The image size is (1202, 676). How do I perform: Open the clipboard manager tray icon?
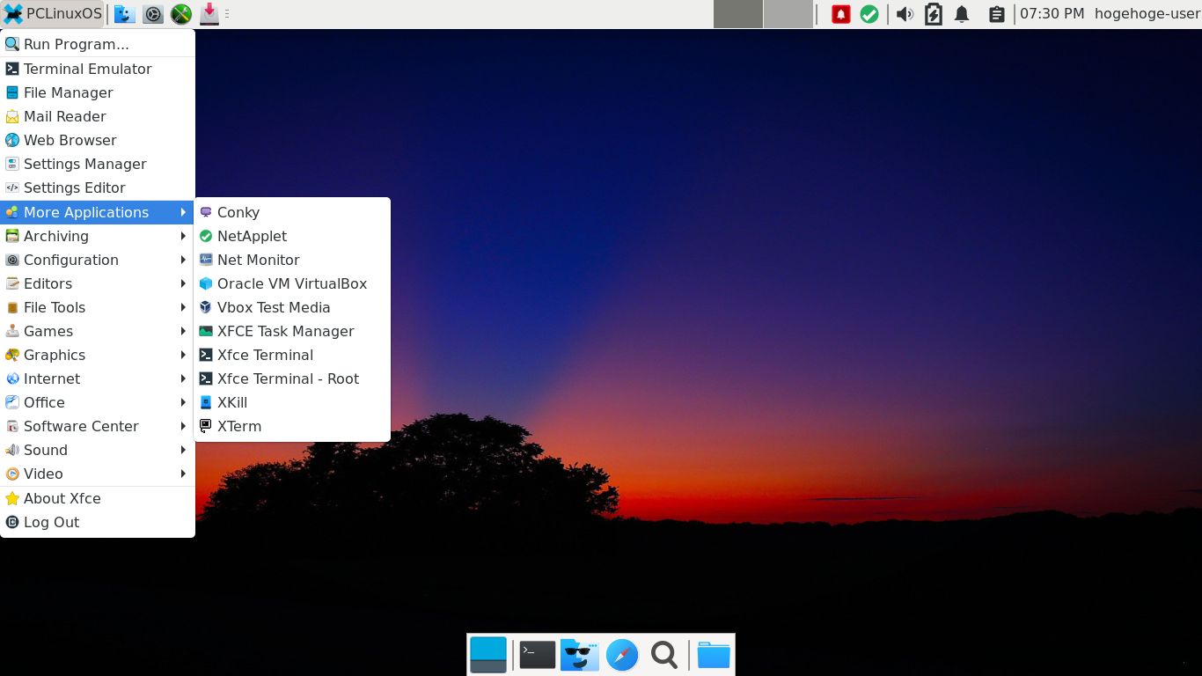click(996, 14)
